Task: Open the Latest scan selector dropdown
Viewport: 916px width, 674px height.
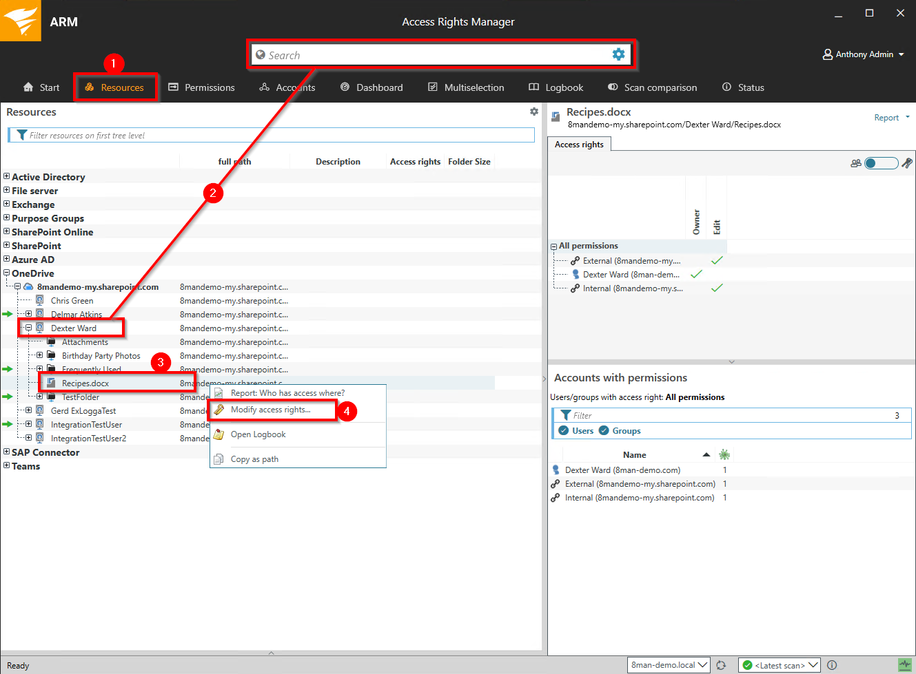Action: [779, 665]
